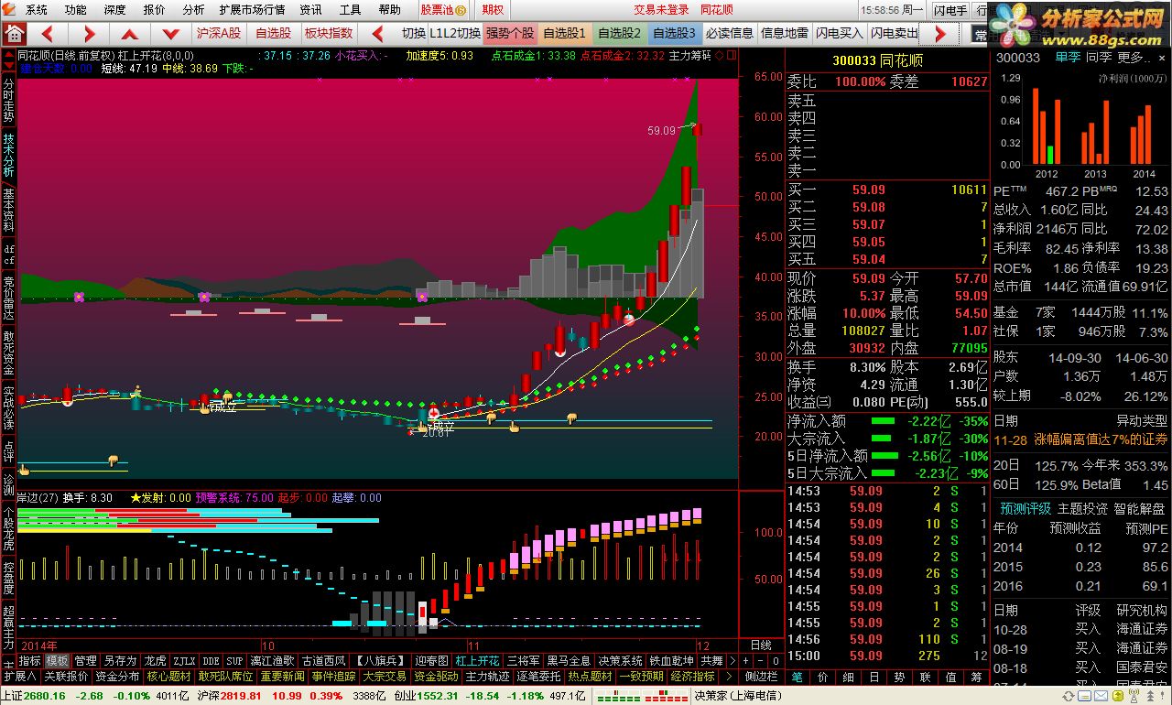Toggle L1L2切换 in the toolbar

pyautogui.click(x=455, y=34)
